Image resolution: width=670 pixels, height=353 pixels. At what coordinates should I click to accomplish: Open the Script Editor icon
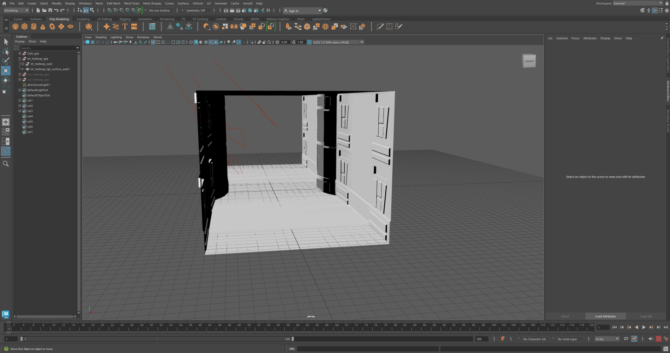point(666,349)
